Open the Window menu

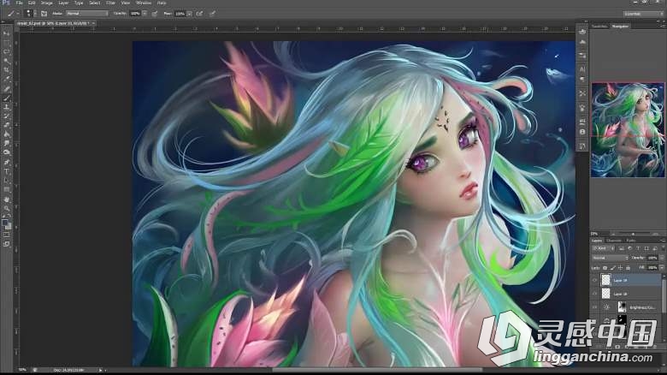(144, 3)
